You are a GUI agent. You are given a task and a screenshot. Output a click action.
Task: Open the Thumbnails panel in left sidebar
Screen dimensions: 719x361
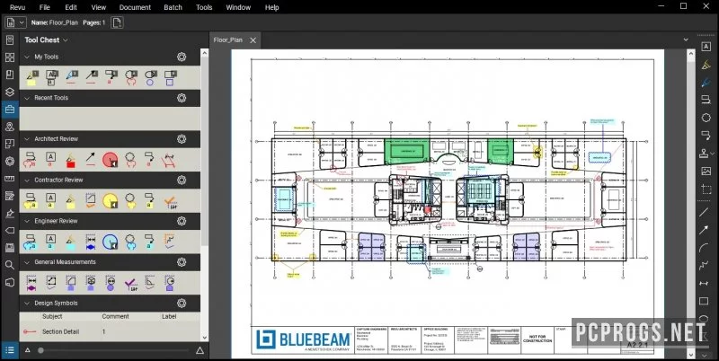click(x=10, y=57)
